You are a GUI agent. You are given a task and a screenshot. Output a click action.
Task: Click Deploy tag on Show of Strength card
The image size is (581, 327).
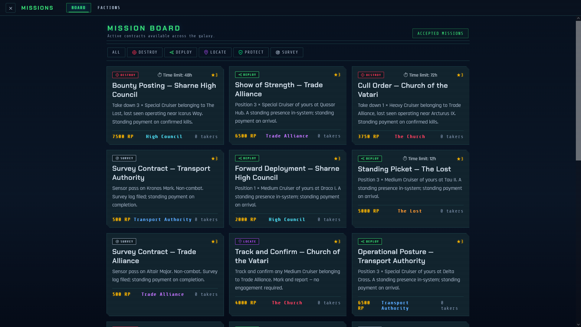247,74
